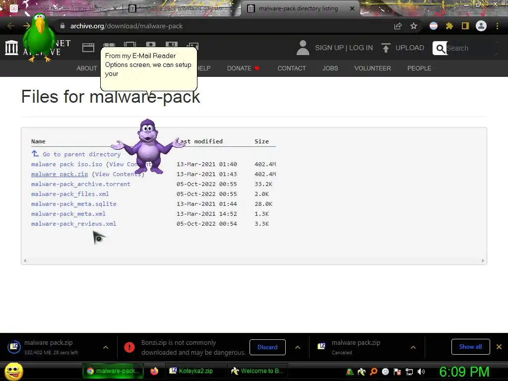508x381 pixels.
Task: Open the PEOPLE nav item
Action: (419, 68)
